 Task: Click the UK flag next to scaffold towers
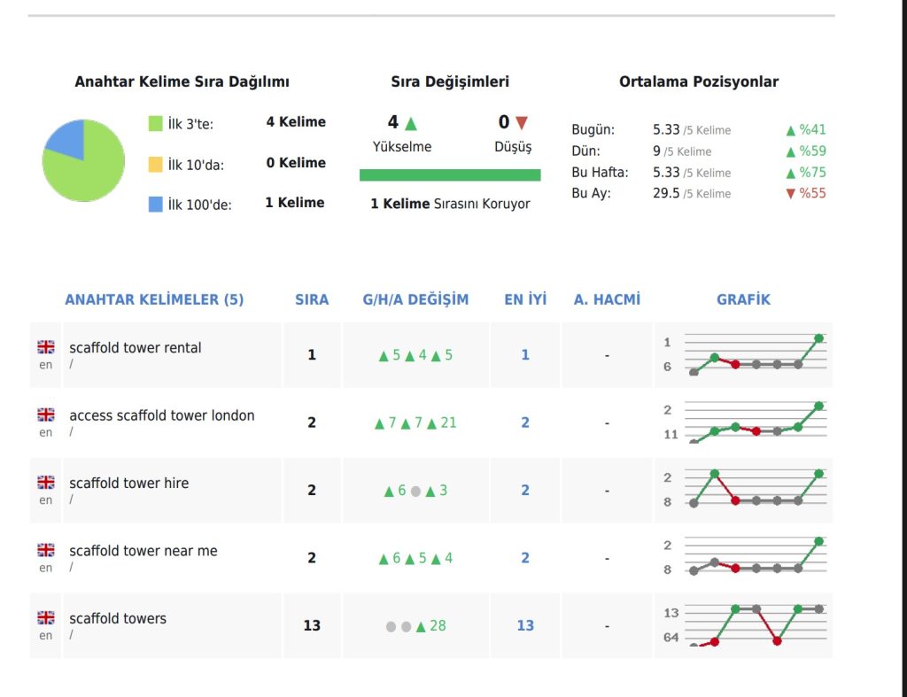(46, 618)
